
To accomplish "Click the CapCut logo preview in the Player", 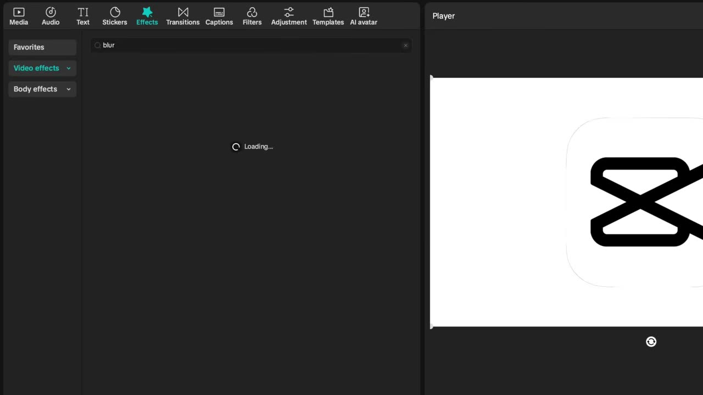I will pos(634,202).
